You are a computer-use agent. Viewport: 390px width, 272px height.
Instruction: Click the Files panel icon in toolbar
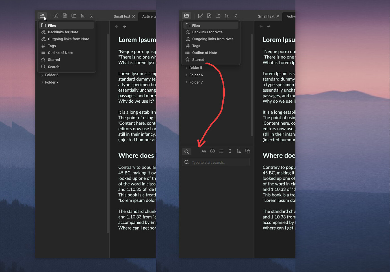[42, 16]
